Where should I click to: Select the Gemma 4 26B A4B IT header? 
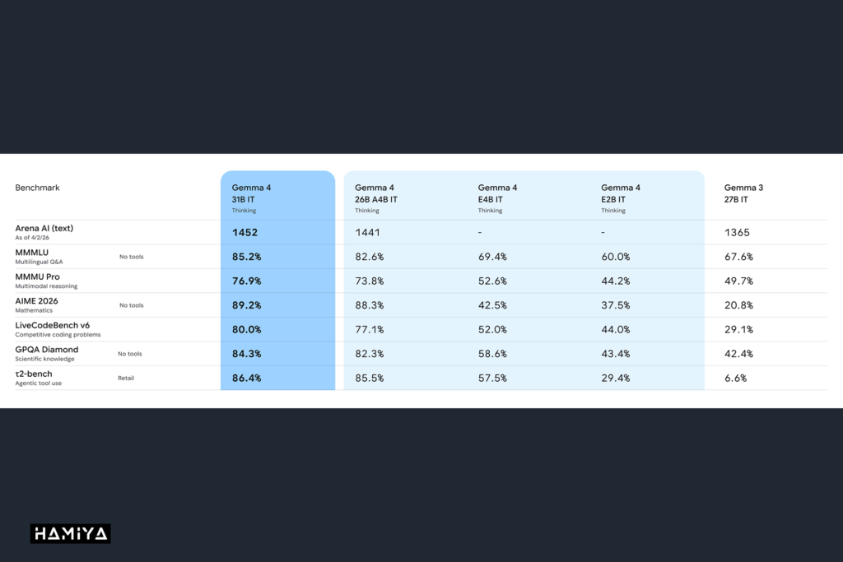coord(375,198)
